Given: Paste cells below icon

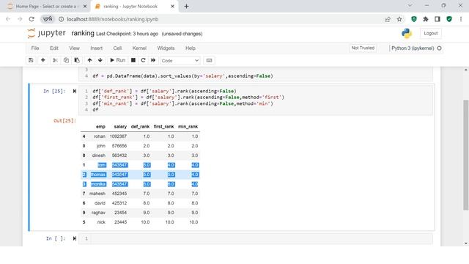Looking at the screenshot, I should [77, 60].
